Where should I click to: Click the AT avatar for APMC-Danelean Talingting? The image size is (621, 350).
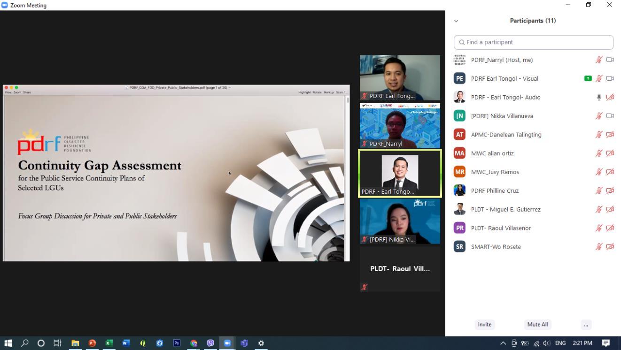click(459, 135)
